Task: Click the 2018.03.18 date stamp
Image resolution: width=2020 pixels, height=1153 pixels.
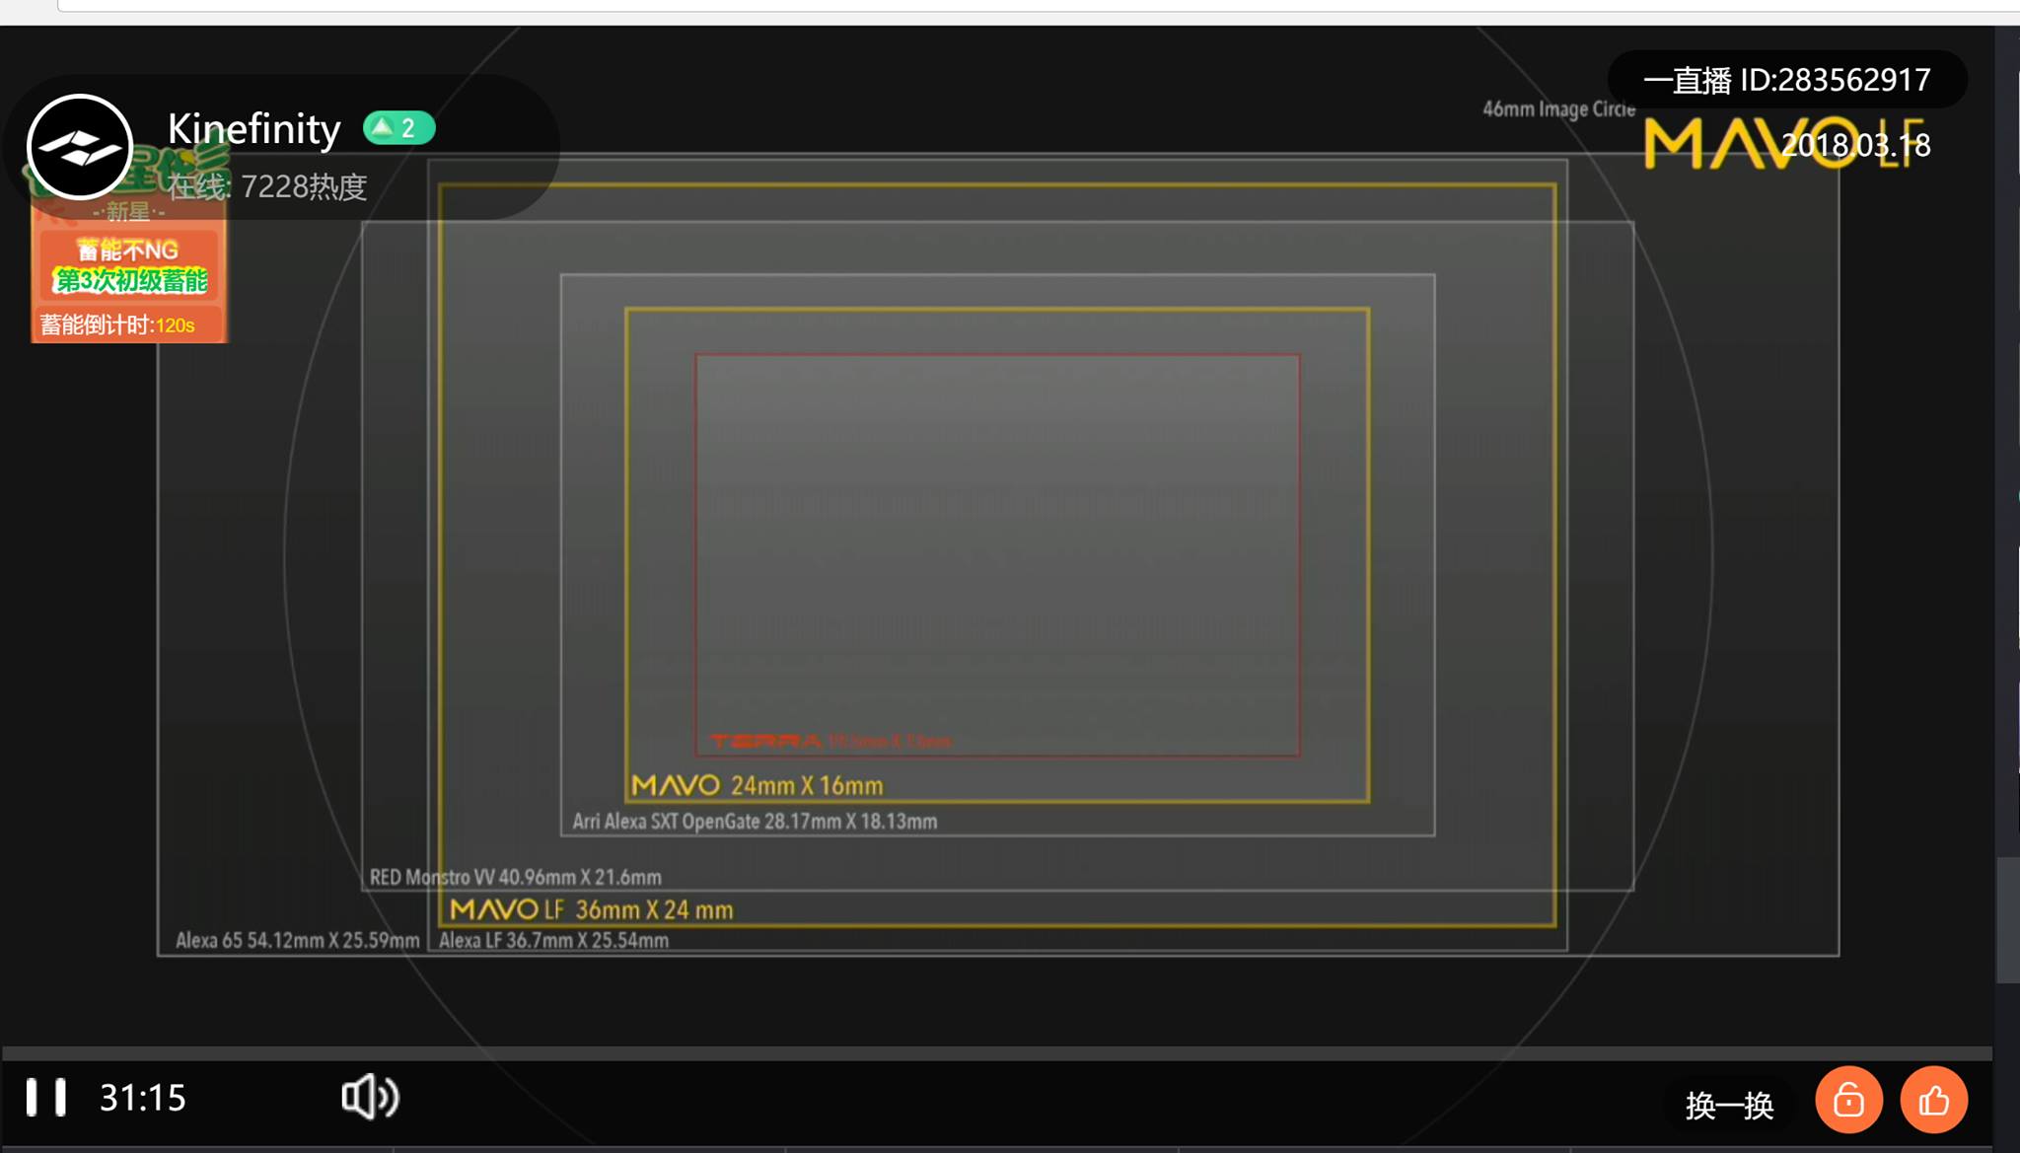Action: click(x=1856, y=146)
